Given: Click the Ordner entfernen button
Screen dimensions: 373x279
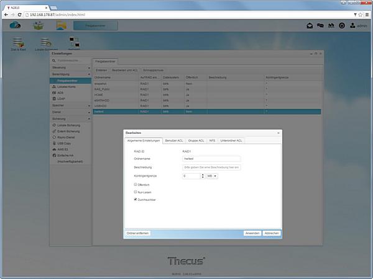Looking at the screenshot, I should click(x=137, y=233).
